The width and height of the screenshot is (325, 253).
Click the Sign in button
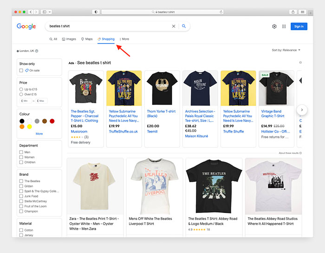pyautogui.click(x=299, y=27)
